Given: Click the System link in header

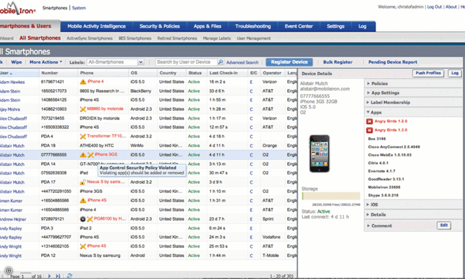Looking at the screenshot, I should pyautogui.click(x=79, y=8).
